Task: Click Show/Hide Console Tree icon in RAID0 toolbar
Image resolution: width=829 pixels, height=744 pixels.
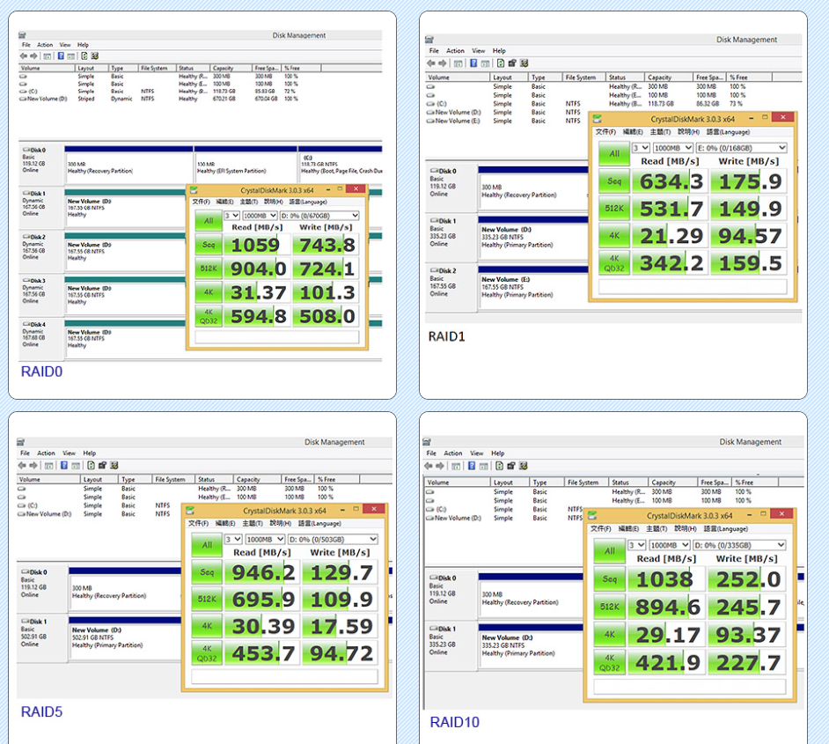Action: point(49,55)
